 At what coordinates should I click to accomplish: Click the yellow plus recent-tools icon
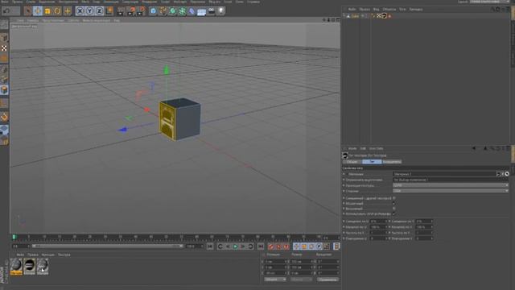68,11
